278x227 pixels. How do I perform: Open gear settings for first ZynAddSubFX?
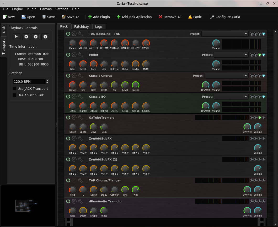click(74, 138)
